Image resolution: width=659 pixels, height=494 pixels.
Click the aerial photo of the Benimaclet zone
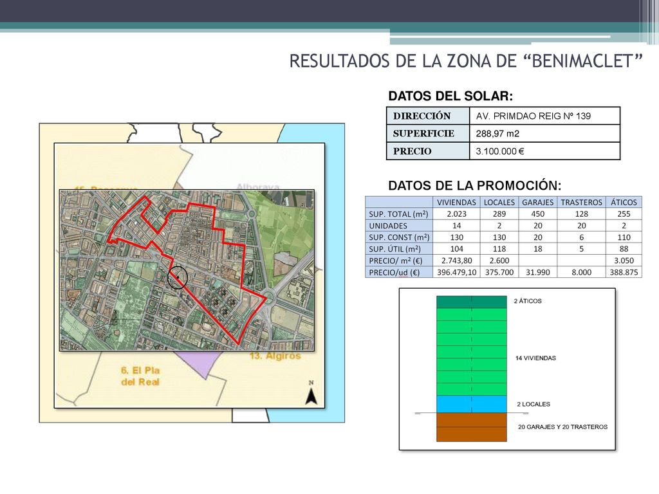coord(187,270)
